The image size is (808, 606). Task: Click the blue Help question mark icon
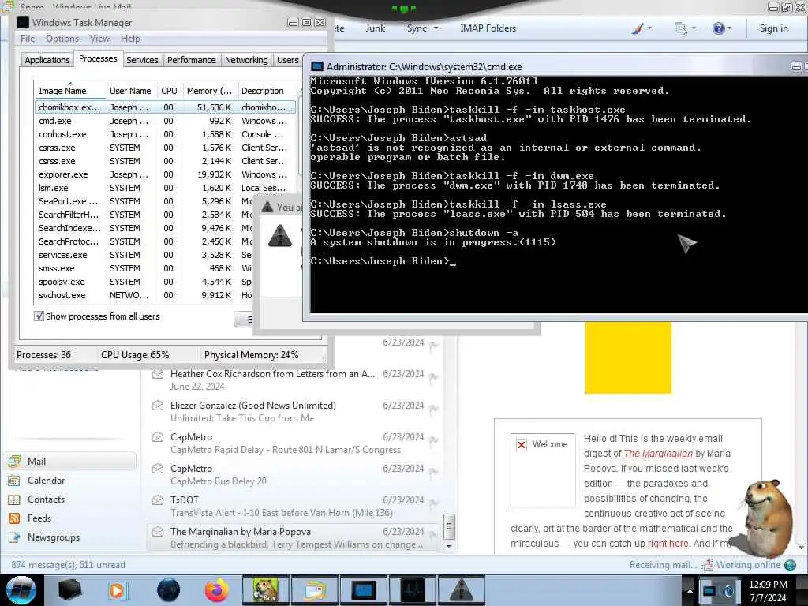tap(718, 28)
